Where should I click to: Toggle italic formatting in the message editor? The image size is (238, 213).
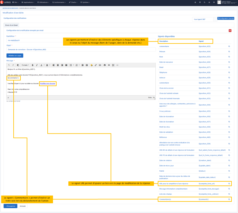tap(37, 65)
